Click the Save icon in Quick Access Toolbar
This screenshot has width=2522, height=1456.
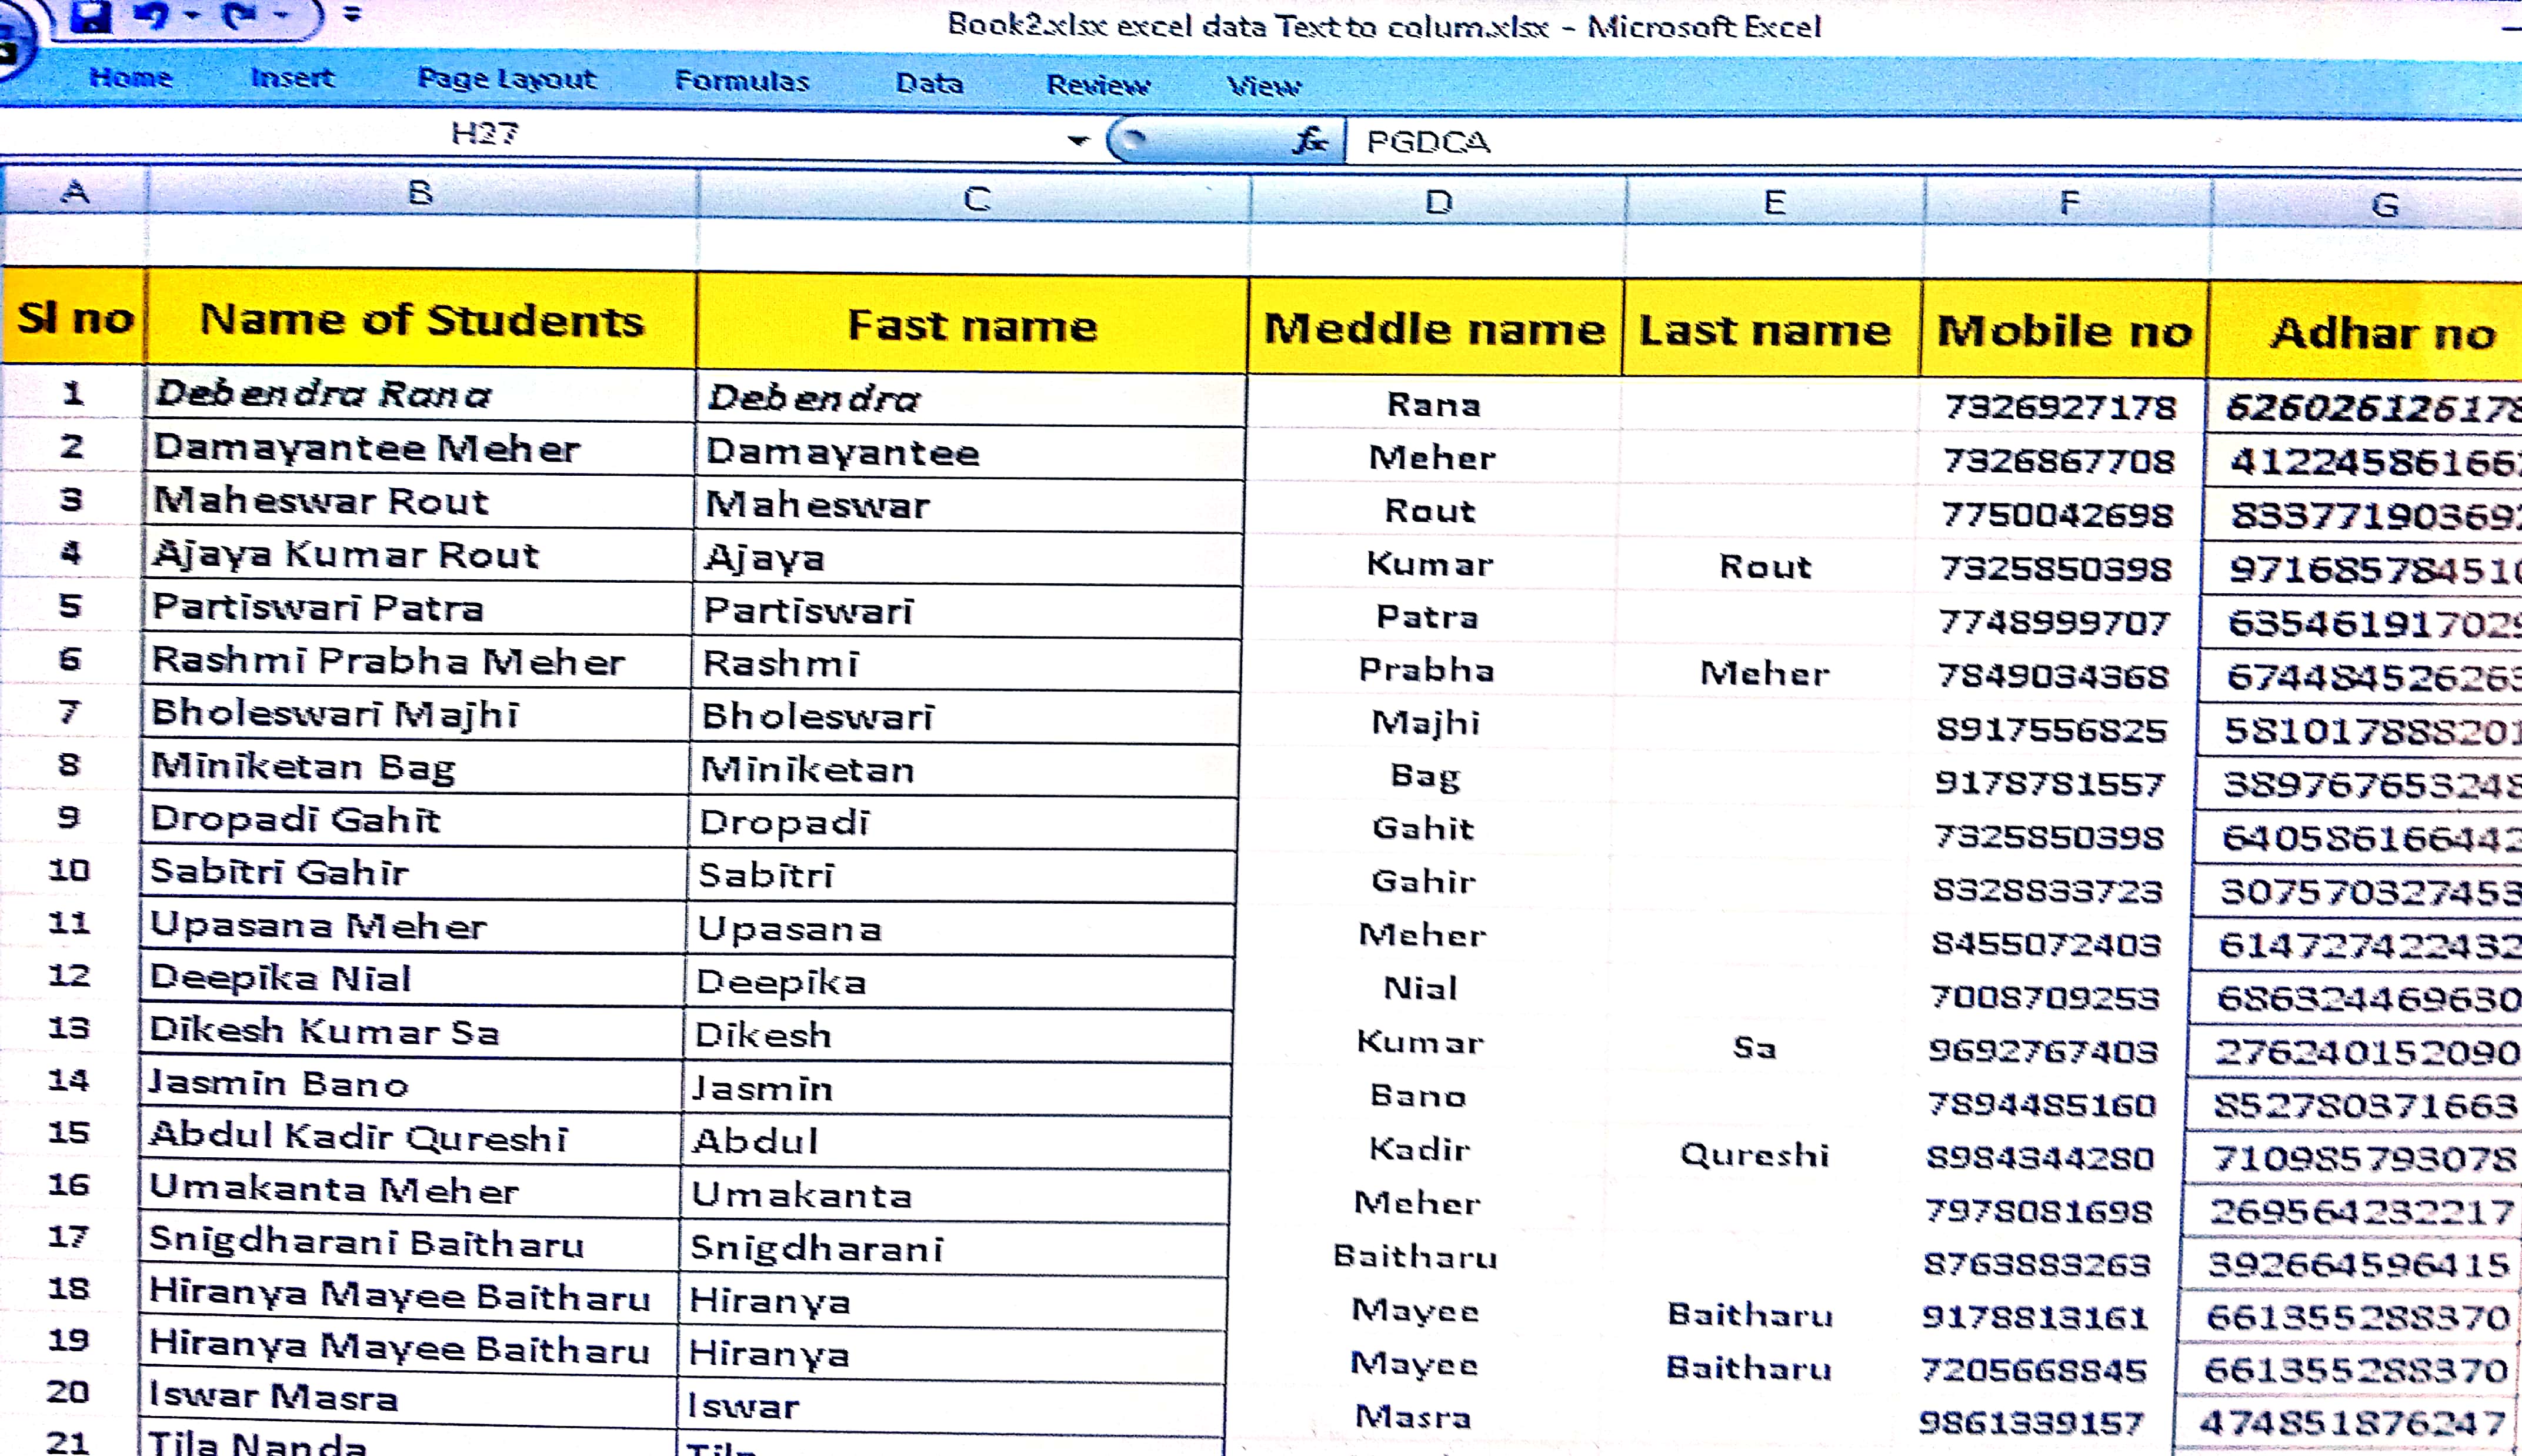tap(92, 16)
